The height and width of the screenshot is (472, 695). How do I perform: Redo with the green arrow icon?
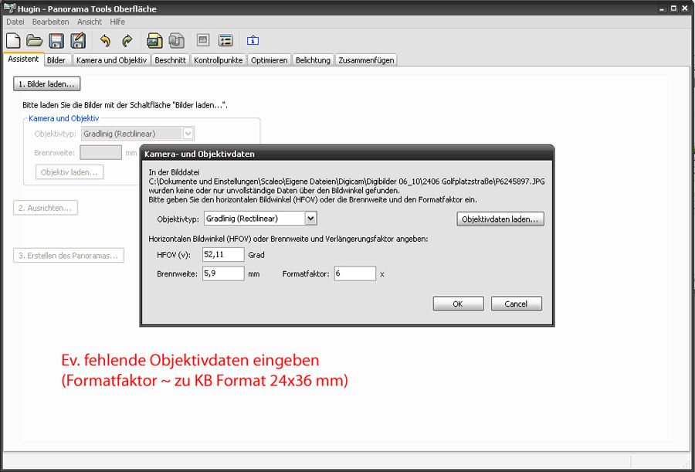tap(127, 41)
